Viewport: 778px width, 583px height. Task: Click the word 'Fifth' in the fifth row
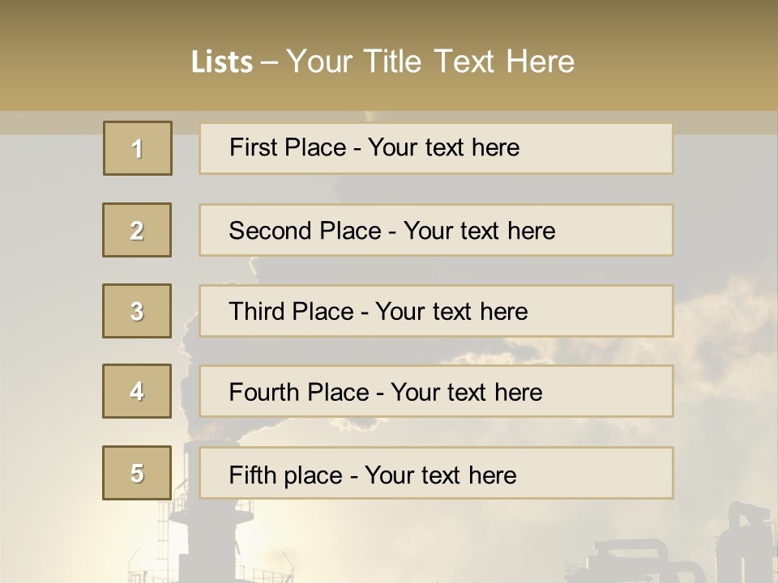tap(253, 475)
